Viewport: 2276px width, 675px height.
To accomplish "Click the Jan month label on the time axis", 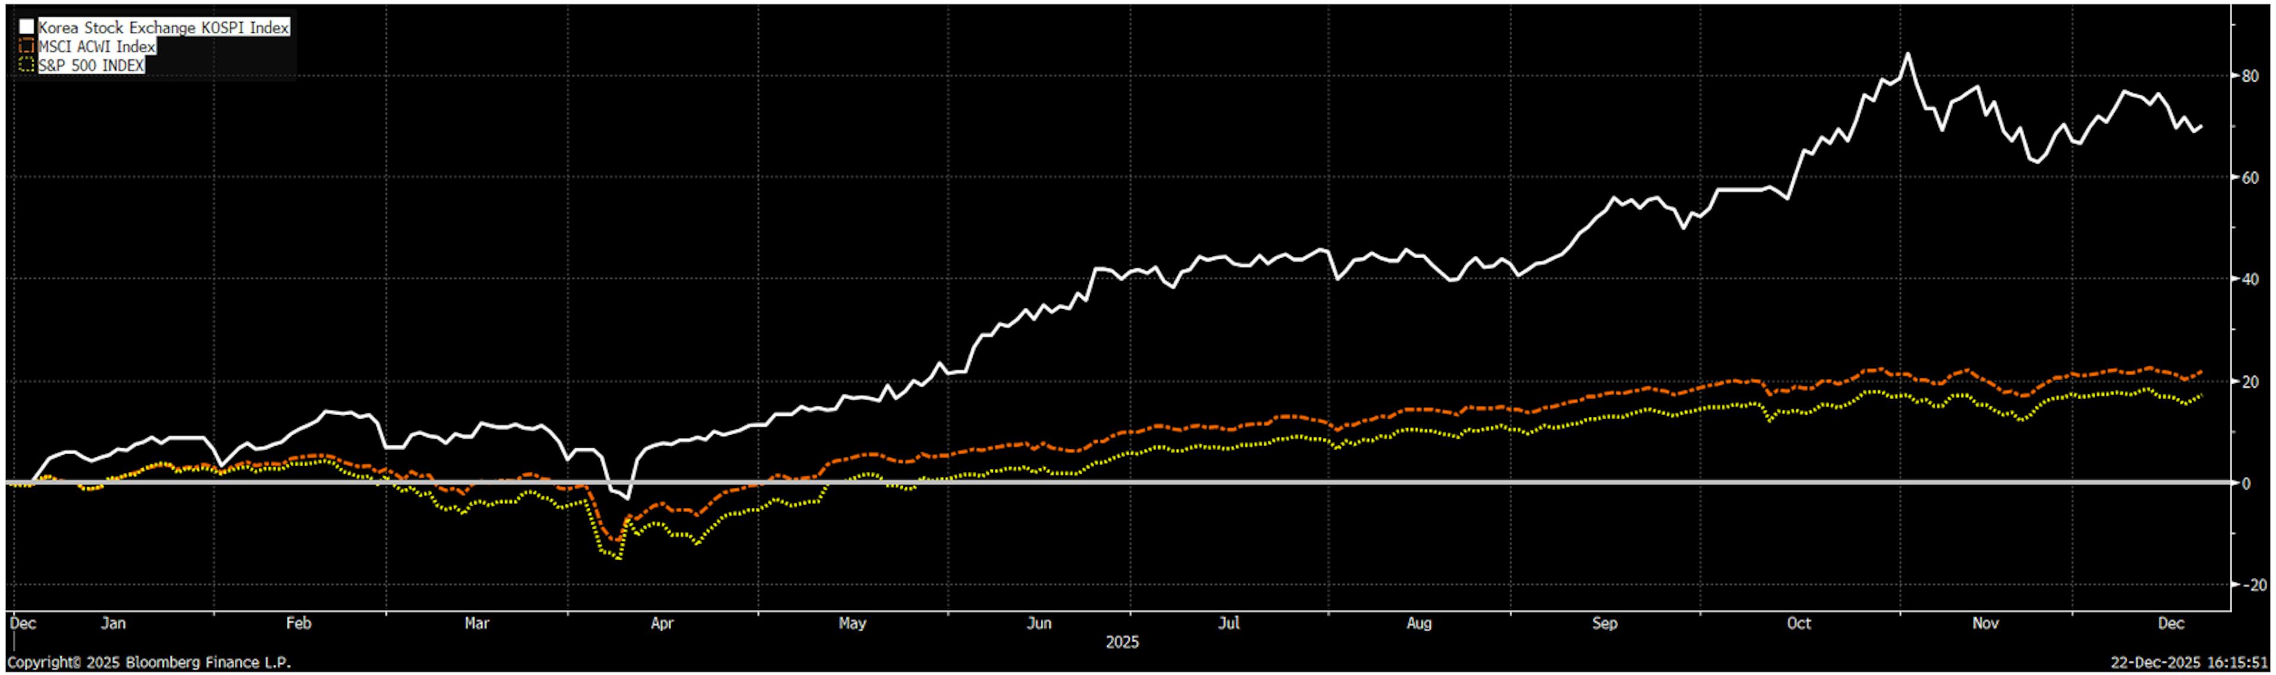I will pos(113,623).
